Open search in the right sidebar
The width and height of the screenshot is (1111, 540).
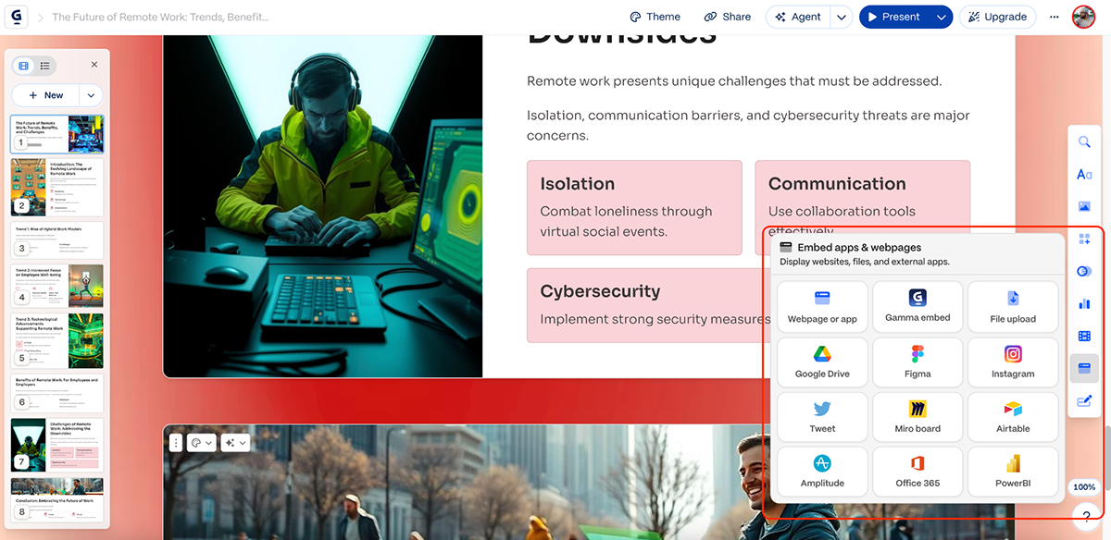pos(1084,141)
